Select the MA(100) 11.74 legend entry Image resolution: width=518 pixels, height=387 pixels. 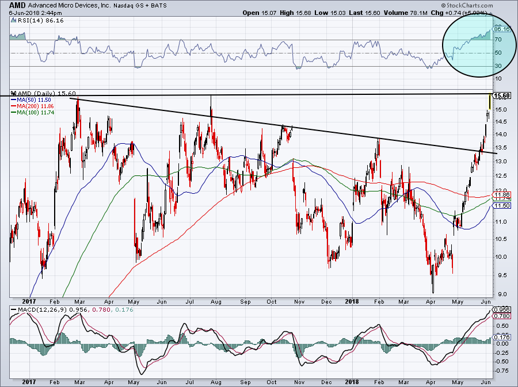pyautogui.click(x=32, y=113)
